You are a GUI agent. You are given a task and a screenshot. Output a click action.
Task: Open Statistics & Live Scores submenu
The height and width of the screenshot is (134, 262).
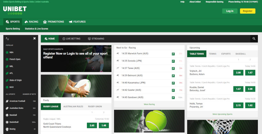point(36,29)
